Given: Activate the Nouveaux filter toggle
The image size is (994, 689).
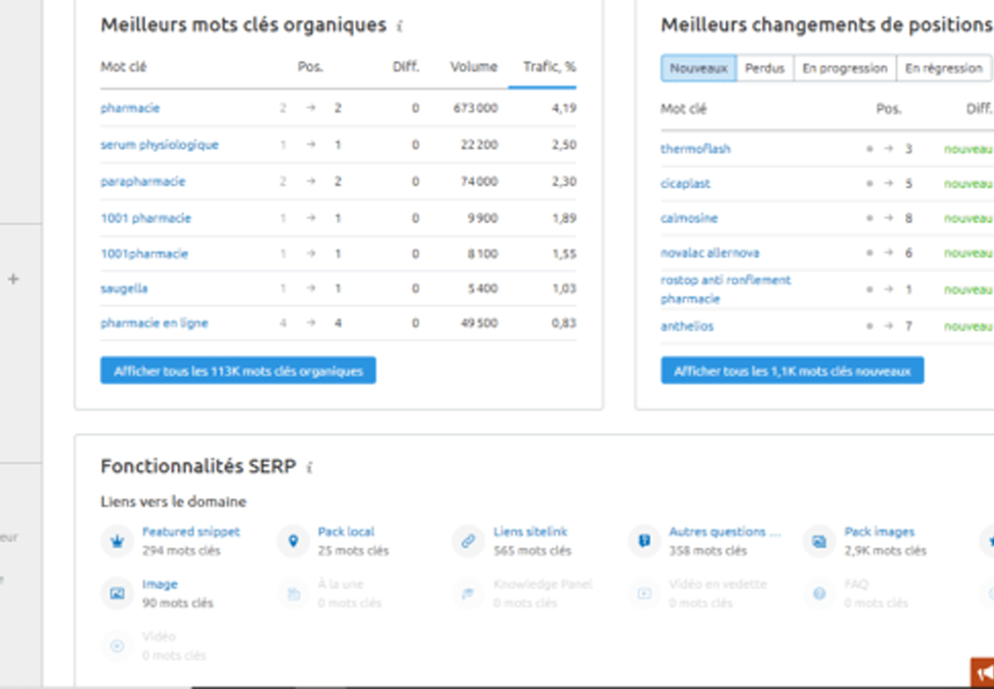Looking at the screenshot, I should pyautogui.click(x=699, y=68).
